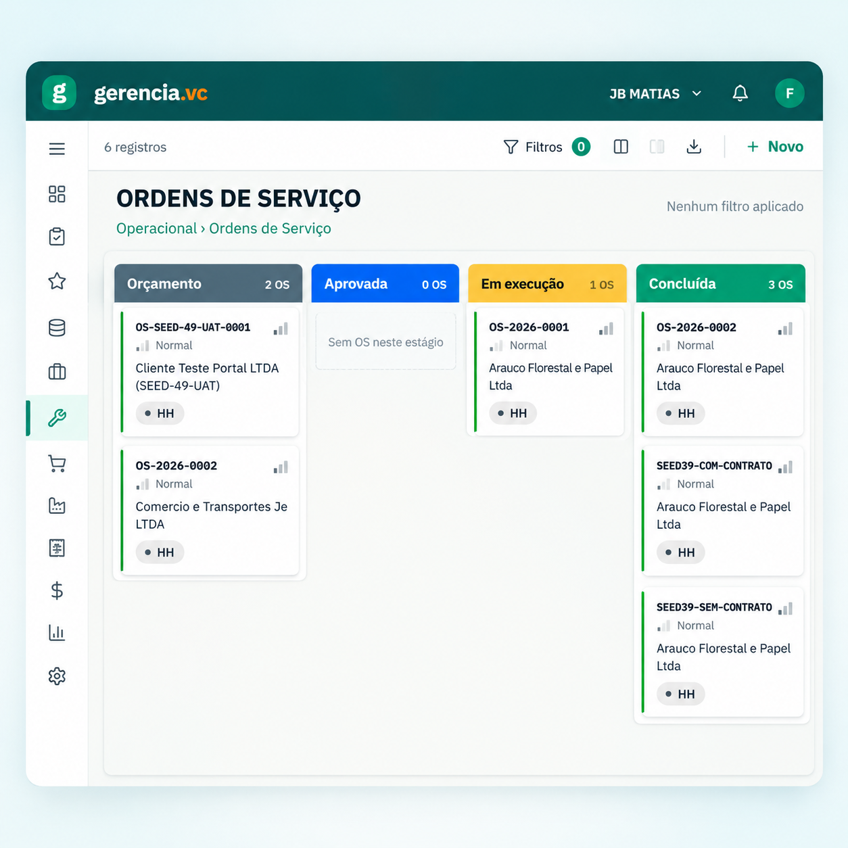Create a new order with Novo

click(775, 147)
